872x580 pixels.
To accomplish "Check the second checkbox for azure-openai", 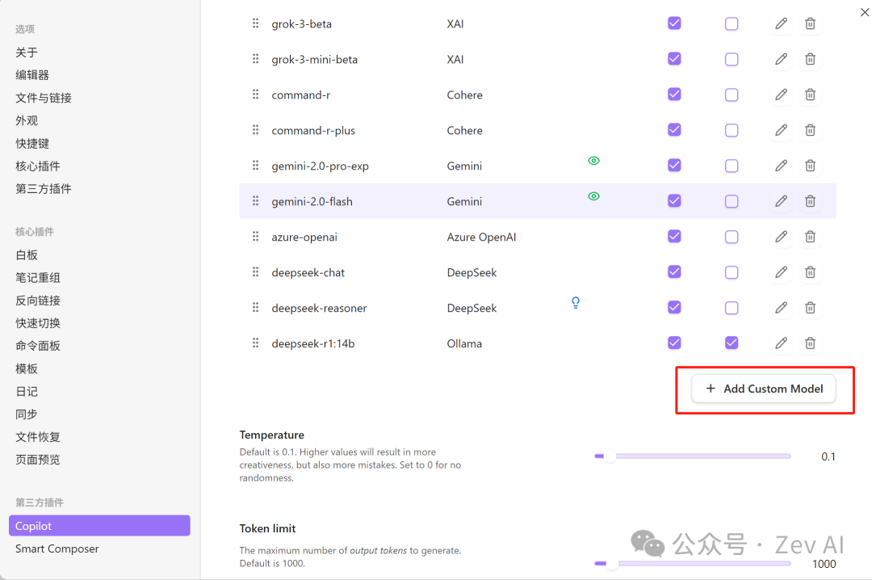I will tap(732, 237).
